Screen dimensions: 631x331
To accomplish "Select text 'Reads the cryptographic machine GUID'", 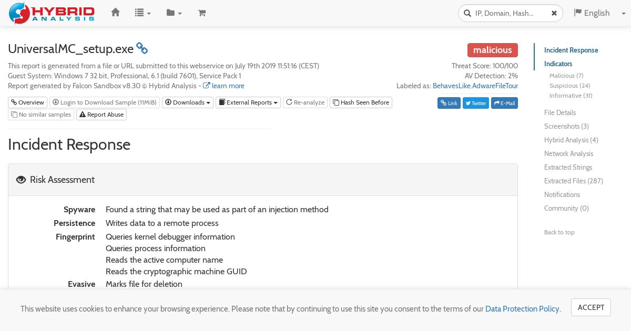I will 176,272.
